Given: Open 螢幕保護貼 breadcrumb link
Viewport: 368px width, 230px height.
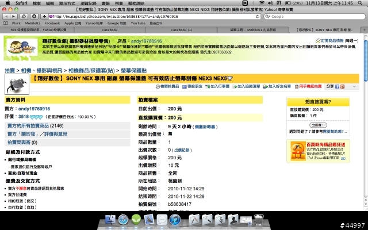Looking at the screenshot, I should [x=133, y=70].
